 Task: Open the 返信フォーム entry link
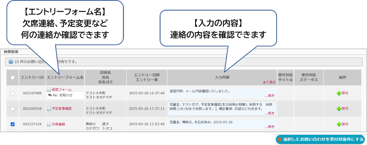pyautogui.click(x=62, y=89)
